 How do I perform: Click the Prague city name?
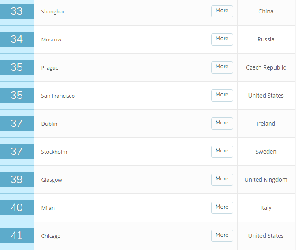click(50, 67)
